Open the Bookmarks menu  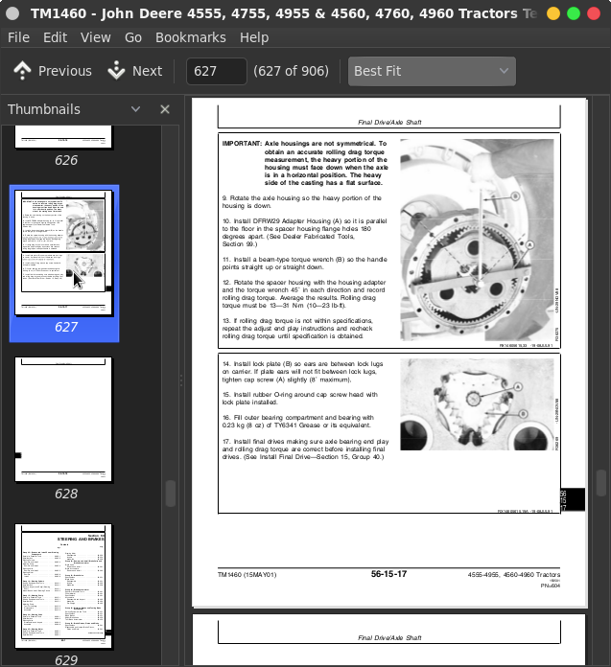190,37
